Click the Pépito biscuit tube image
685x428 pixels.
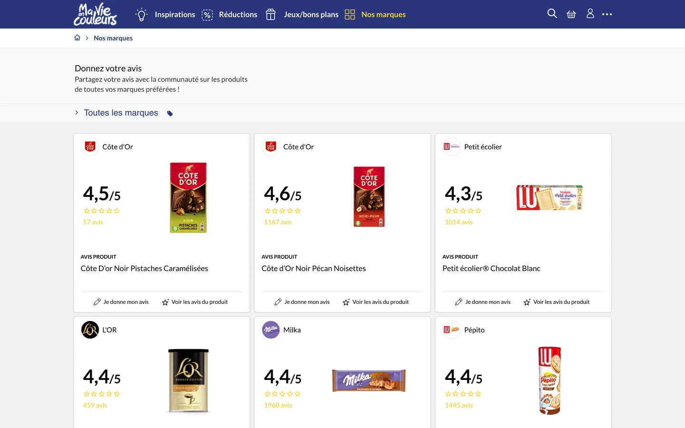(x=550, y=380)
